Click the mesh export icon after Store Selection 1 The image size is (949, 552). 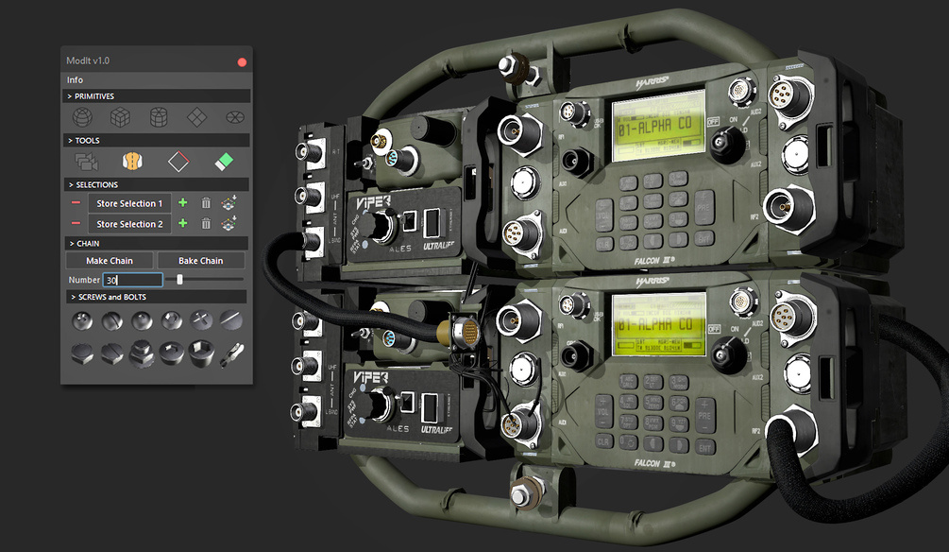(229, 201)
